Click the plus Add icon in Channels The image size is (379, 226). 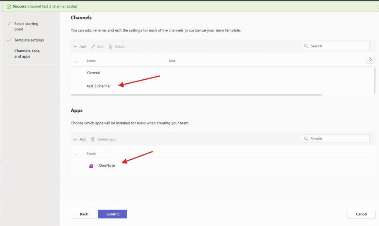coord(75,47)
